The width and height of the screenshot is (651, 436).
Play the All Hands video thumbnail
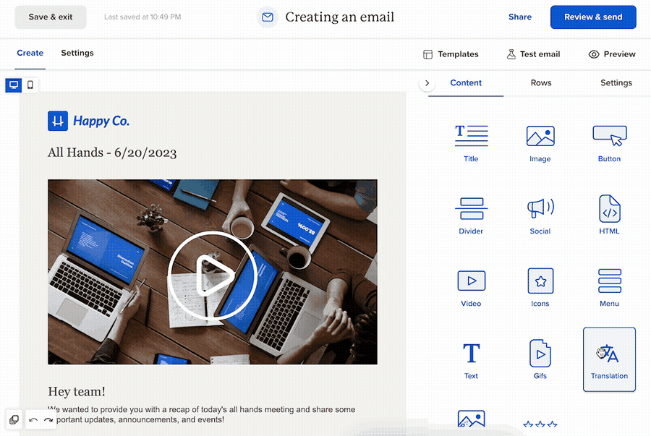click(213, 276)
